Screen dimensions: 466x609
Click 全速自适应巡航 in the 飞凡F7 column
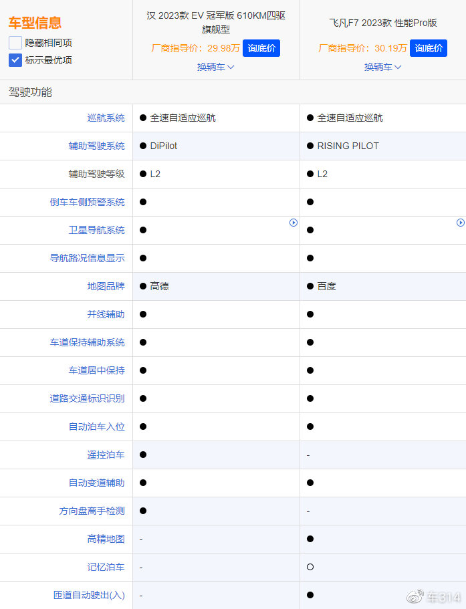coord(350,118)
